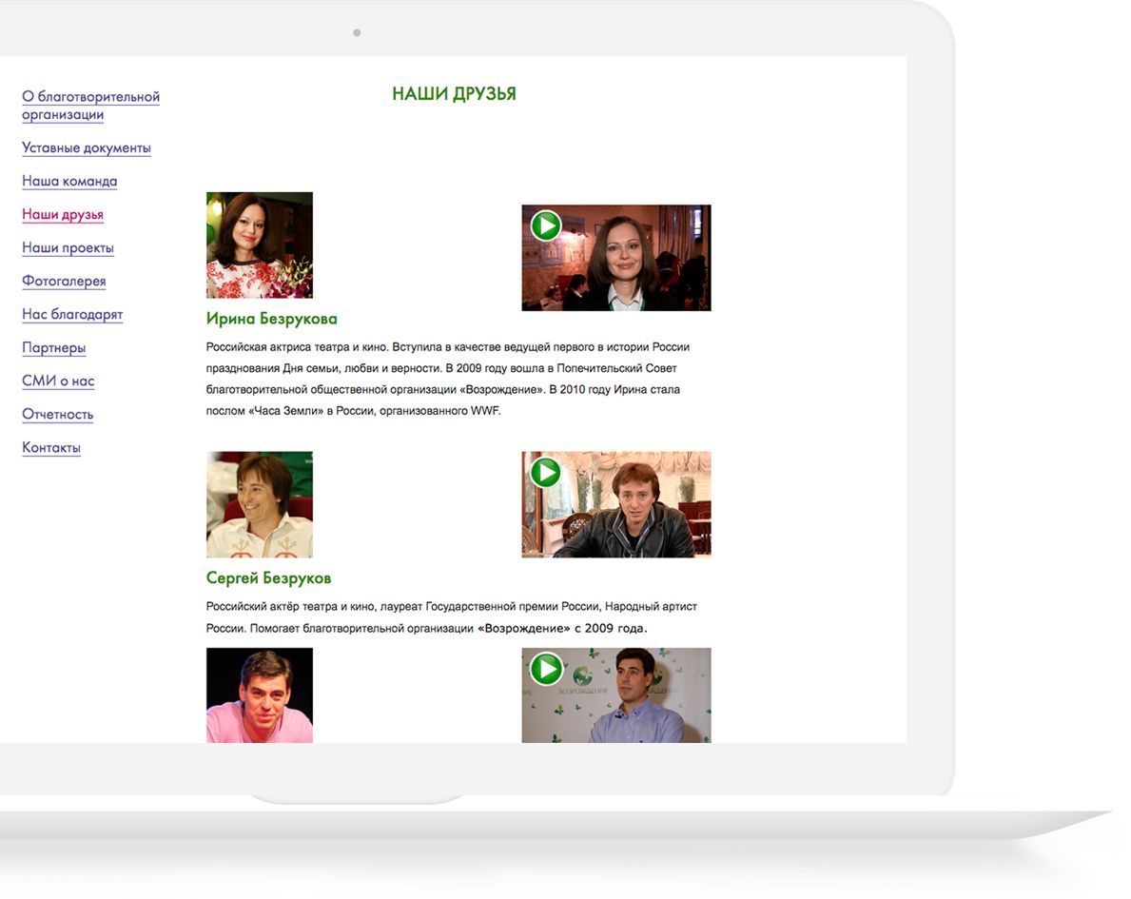Screen dimensions: 1131x899
Task: Click play icon on Сергей Безруков video
Action: click(x=545, y=473)
